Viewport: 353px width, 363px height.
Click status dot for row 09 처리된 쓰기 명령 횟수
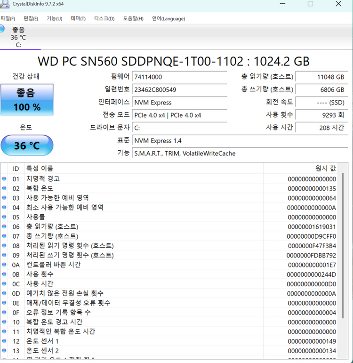click(4, 255)
